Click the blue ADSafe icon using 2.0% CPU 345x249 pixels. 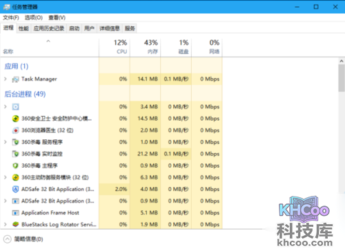pos(15,189)
